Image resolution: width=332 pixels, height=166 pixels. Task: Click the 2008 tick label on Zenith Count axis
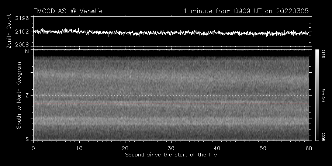(22, 45)
